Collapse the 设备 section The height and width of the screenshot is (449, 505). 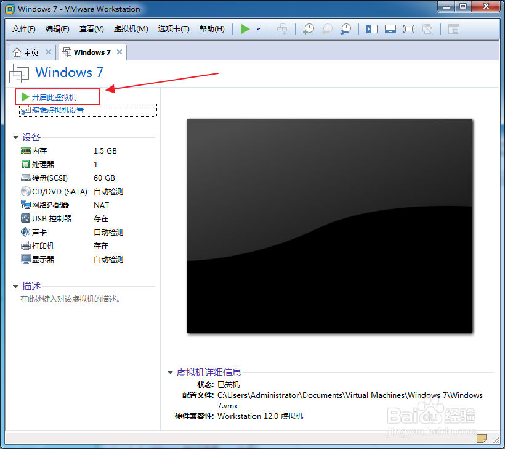[x=15, y=137]
